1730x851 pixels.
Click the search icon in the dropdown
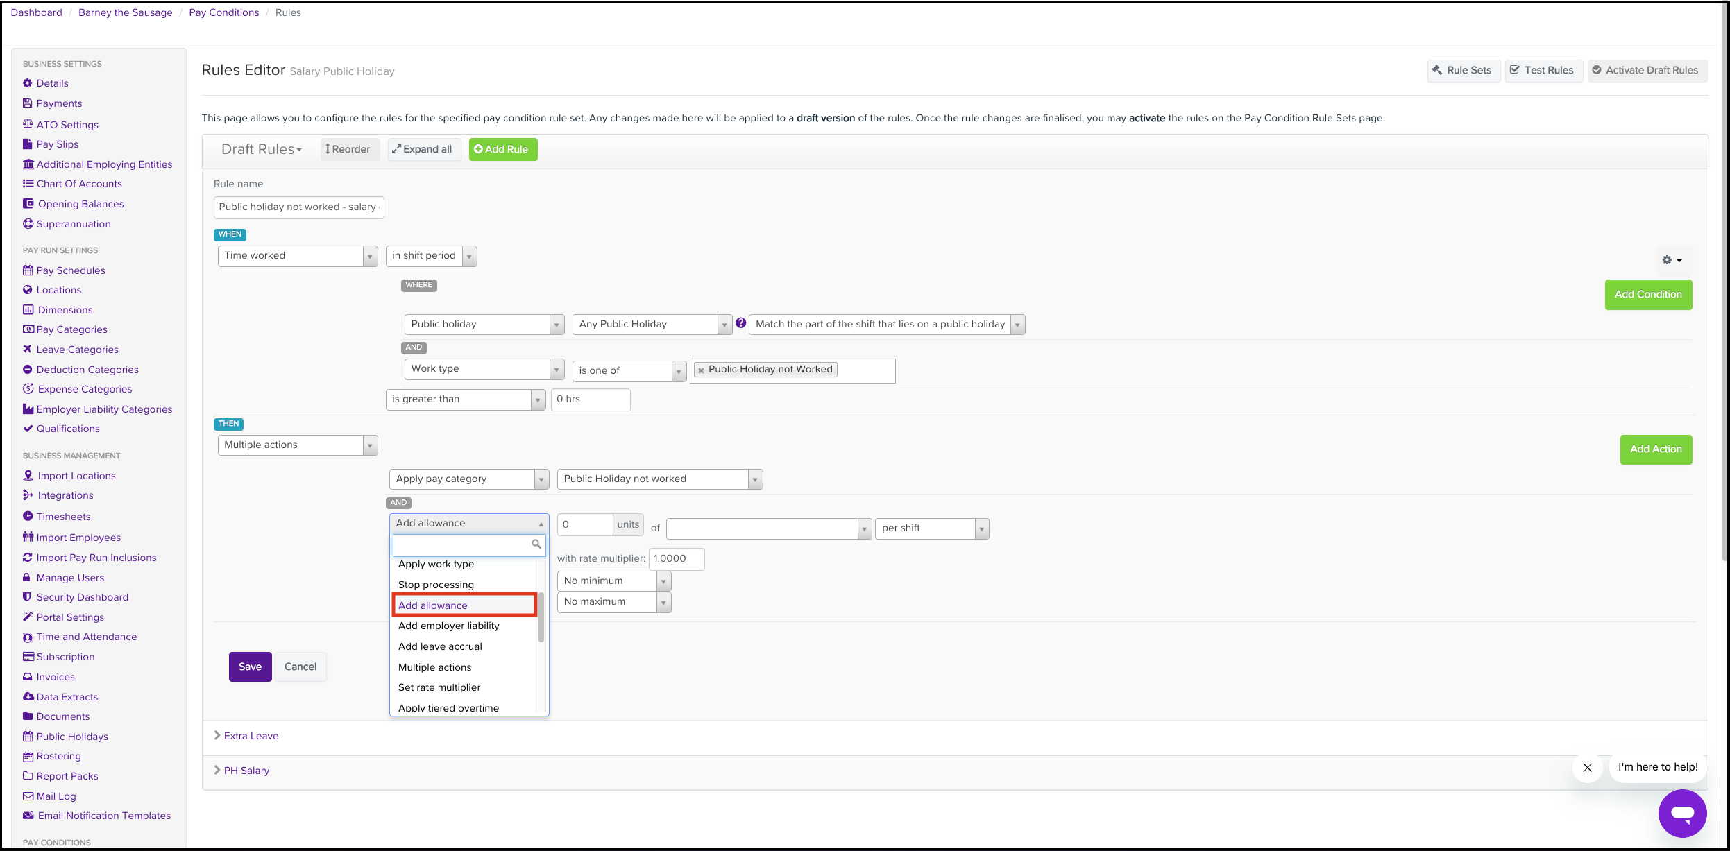click(x=536, y=544)
